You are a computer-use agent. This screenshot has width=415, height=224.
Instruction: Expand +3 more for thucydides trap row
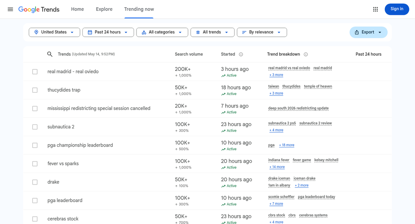click(276, 93)
